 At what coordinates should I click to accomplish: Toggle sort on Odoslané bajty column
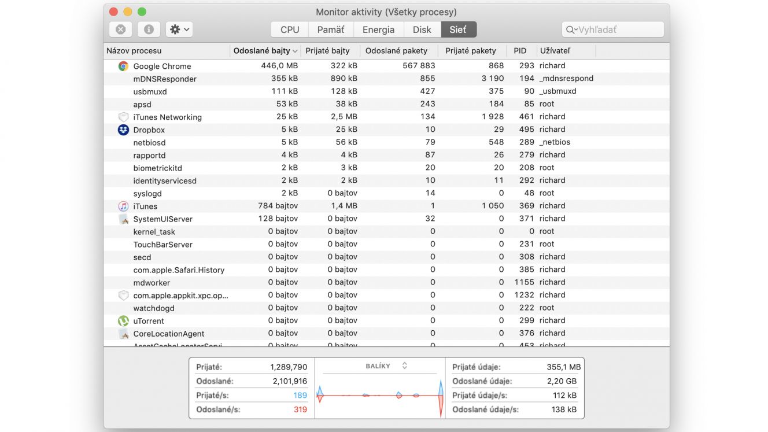tap(265, 51)
